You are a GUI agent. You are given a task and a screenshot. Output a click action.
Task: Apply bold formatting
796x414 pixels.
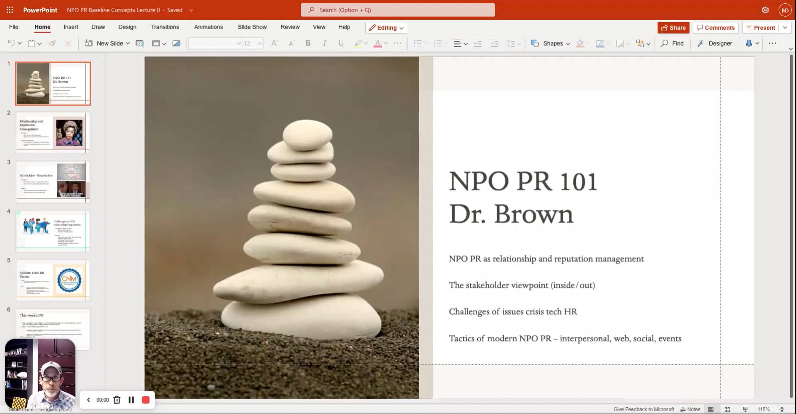[x=308, y=43]
